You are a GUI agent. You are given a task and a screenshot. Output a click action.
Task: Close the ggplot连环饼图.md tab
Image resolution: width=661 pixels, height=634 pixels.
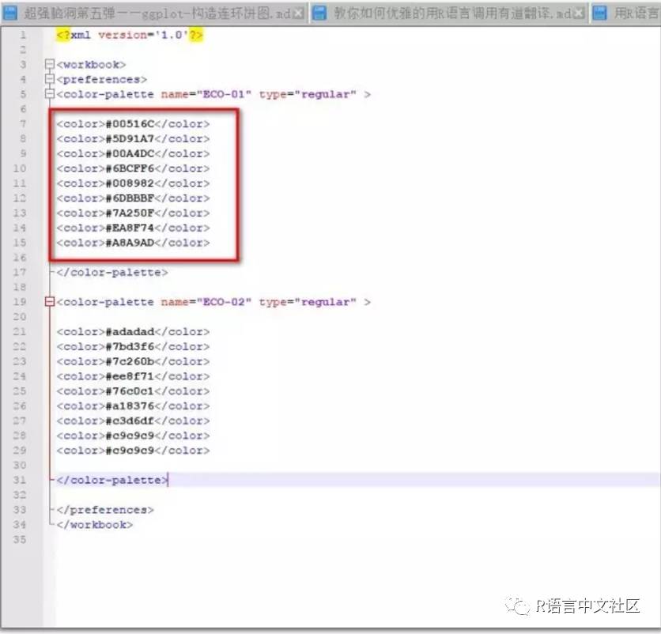pos(299,14)
